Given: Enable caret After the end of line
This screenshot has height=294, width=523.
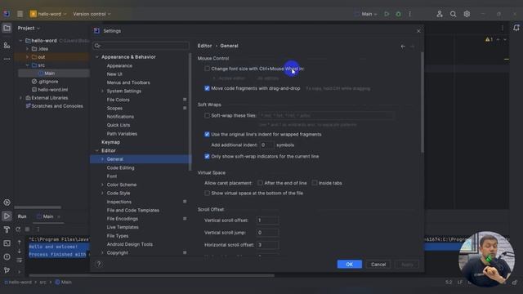Looking at the screenshot, I should tap(260, 183).
